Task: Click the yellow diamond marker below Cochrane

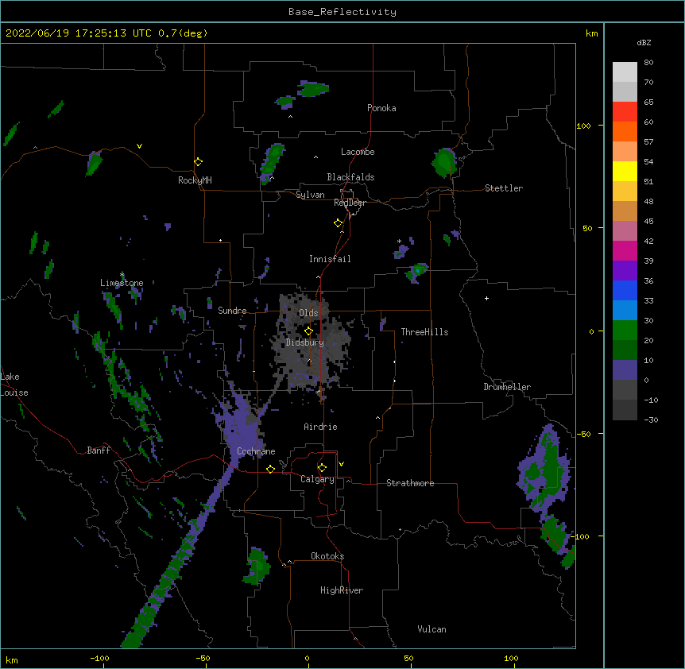Action: (x=270, y=469)
